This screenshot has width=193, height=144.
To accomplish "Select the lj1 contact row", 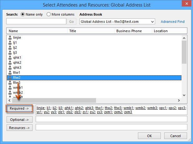I will 94,42.
